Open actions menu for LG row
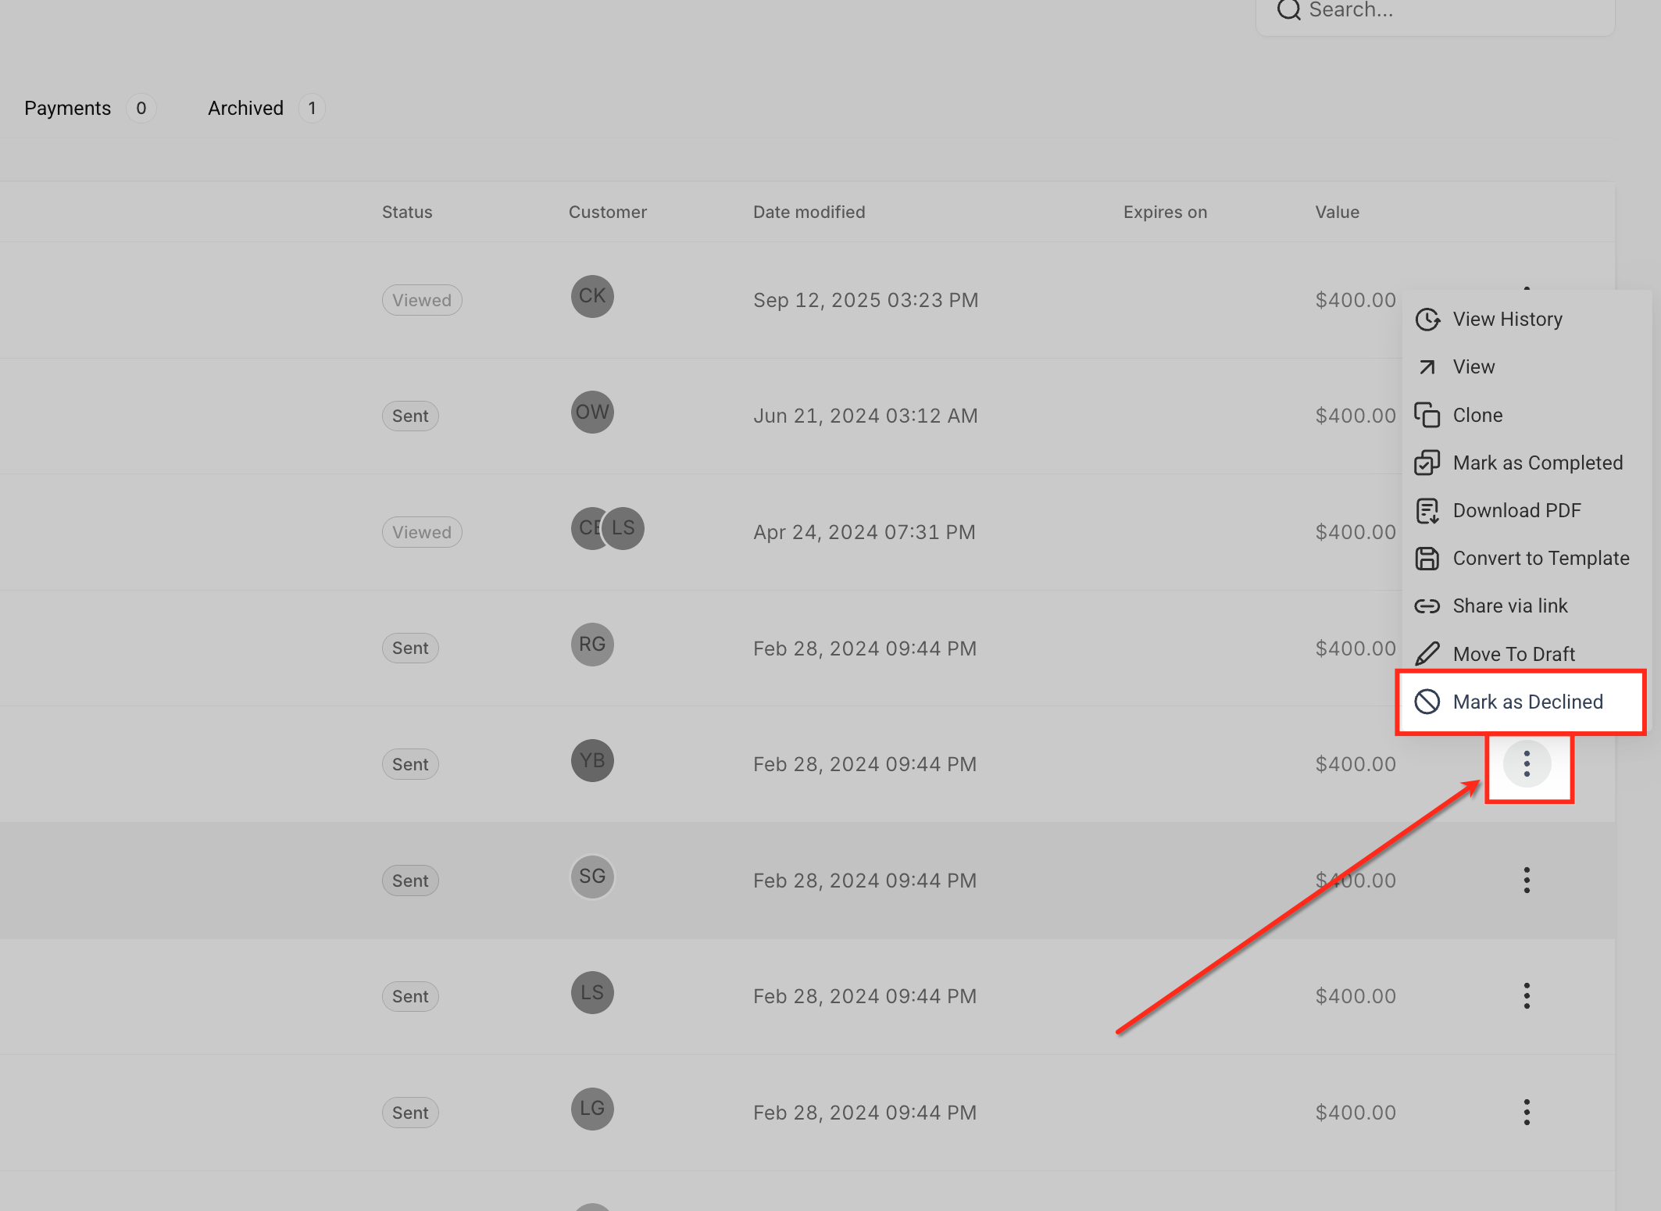 (x=1527, y=1113)
